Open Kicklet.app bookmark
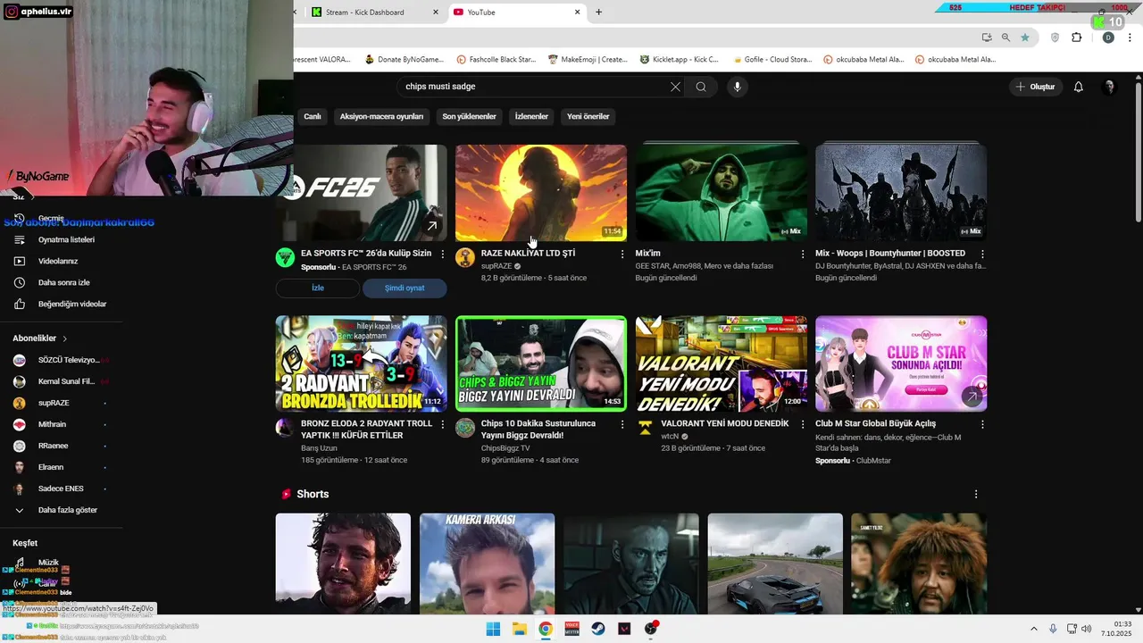This screenshot has width=1143, height=643. pyautogui.click(x=679, y=59)
